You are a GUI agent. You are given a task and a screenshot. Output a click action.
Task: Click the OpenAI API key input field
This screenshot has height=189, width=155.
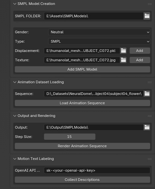point(97,170)
